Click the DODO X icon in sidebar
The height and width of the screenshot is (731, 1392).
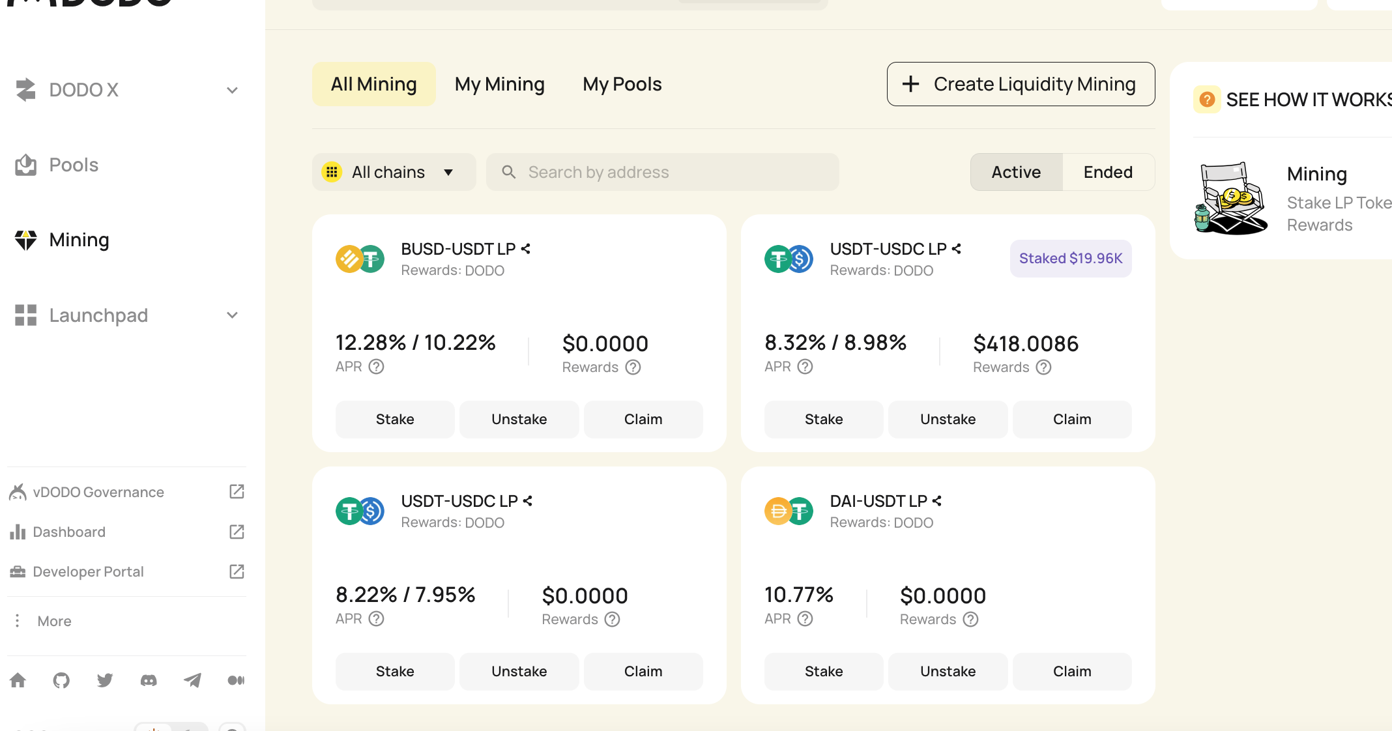25,89
